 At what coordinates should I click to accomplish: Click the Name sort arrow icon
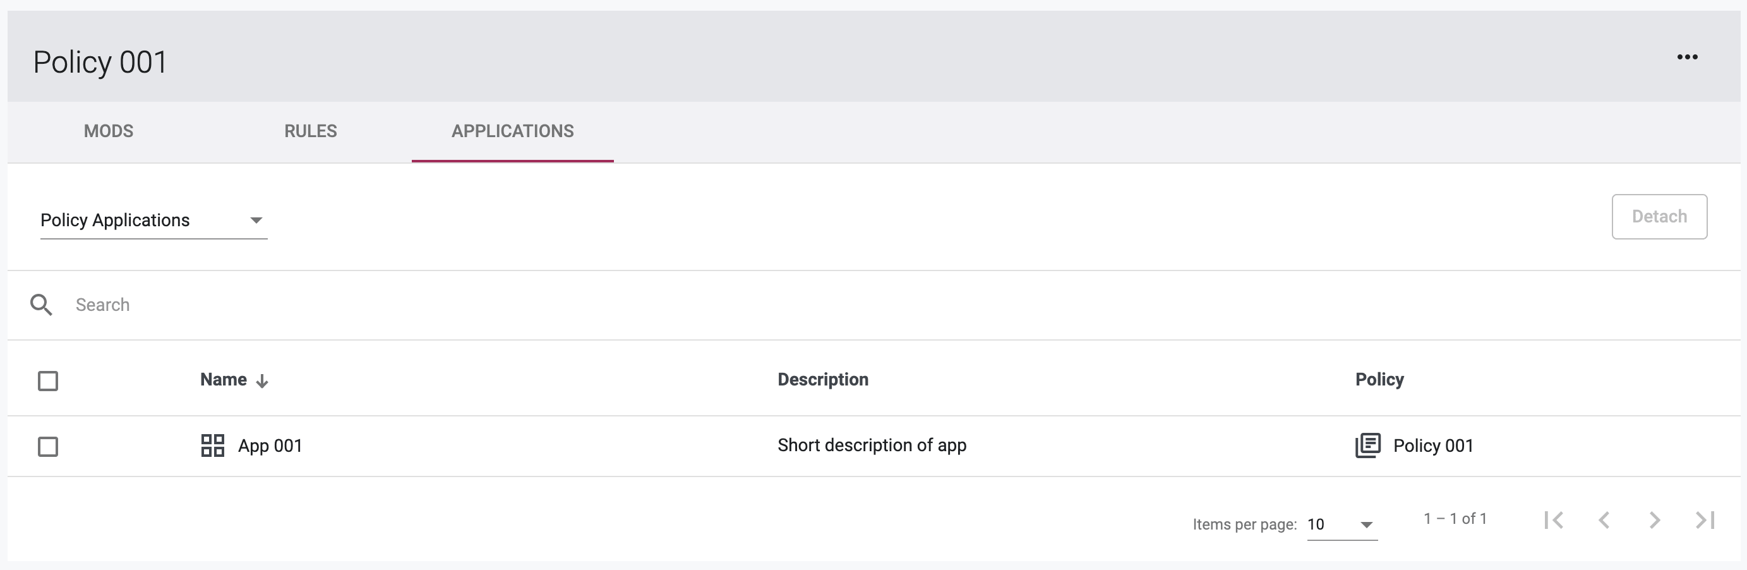pos(263,381)
